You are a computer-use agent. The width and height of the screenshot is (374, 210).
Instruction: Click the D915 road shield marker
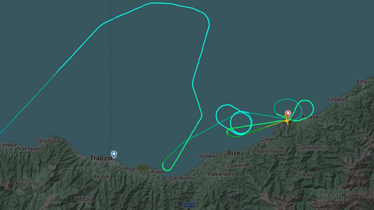click(189, 205)
